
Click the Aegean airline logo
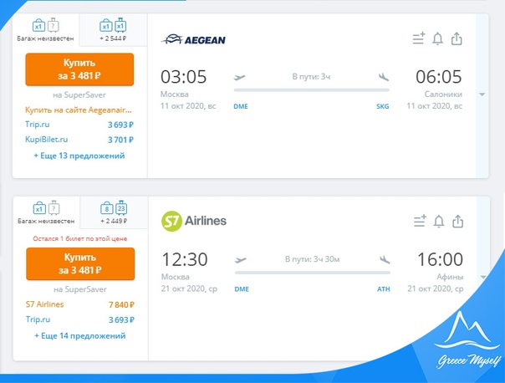[193, 39]
